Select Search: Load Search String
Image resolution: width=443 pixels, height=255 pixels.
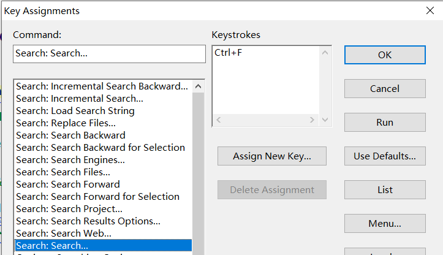75,111
